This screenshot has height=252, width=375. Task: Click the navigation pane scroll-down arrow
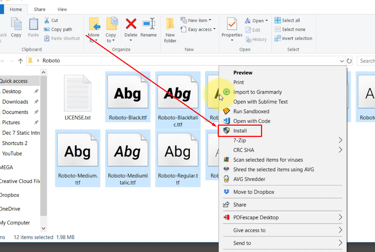(44, 228)
